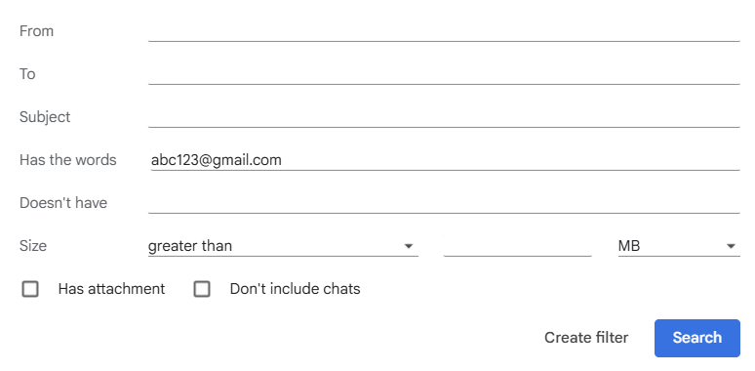Click the empty size value field
Viewport: 755px width, 371px height.
[x=518, y=246]
